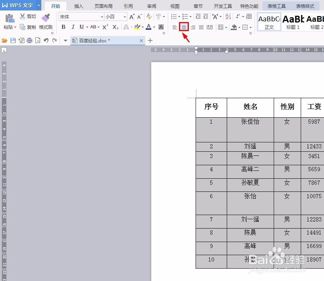Switch to the 插入 ribbon tab
The height and width of the screenshot is (281, 324).
tap(78, 6)
